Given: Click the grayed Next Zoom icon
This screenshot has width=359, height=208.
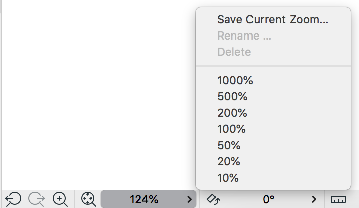Looking at the screenshot, I should (37, 199).
